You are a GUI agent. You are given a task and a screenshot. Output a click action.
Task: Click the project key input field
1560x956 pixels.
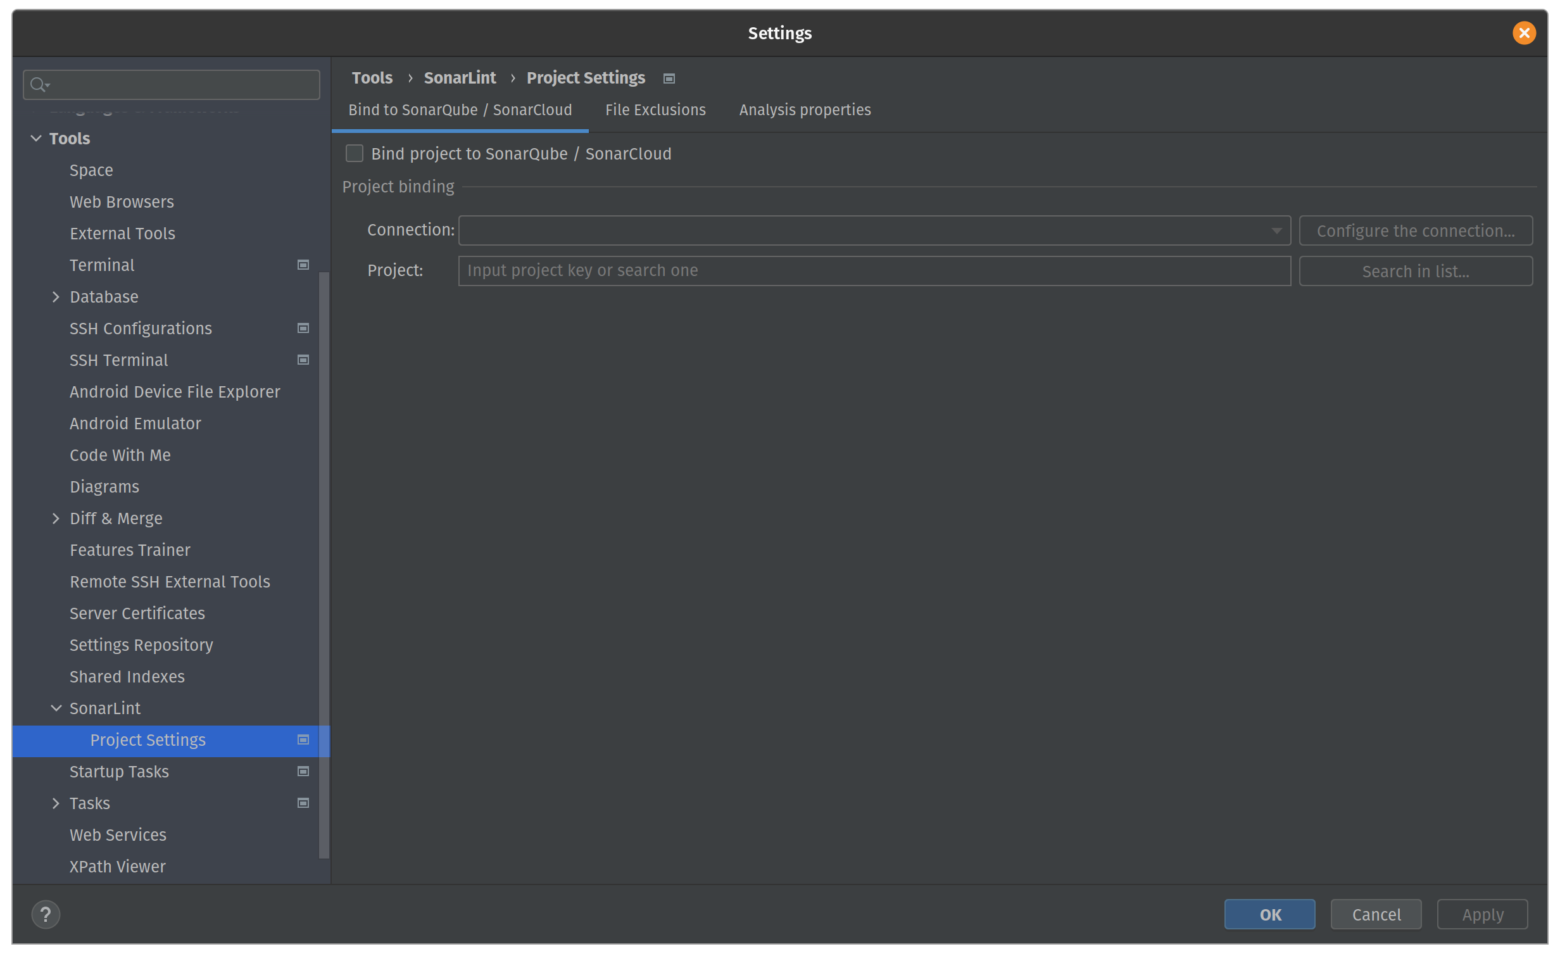pyautogui.click(x=874, y=270)
